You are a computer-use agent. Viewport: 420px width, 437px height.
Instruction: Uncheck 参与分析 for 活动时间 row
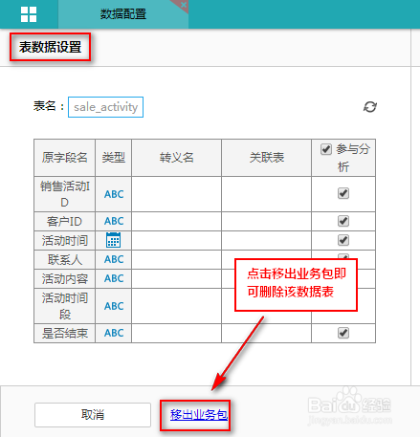point(343,240)
